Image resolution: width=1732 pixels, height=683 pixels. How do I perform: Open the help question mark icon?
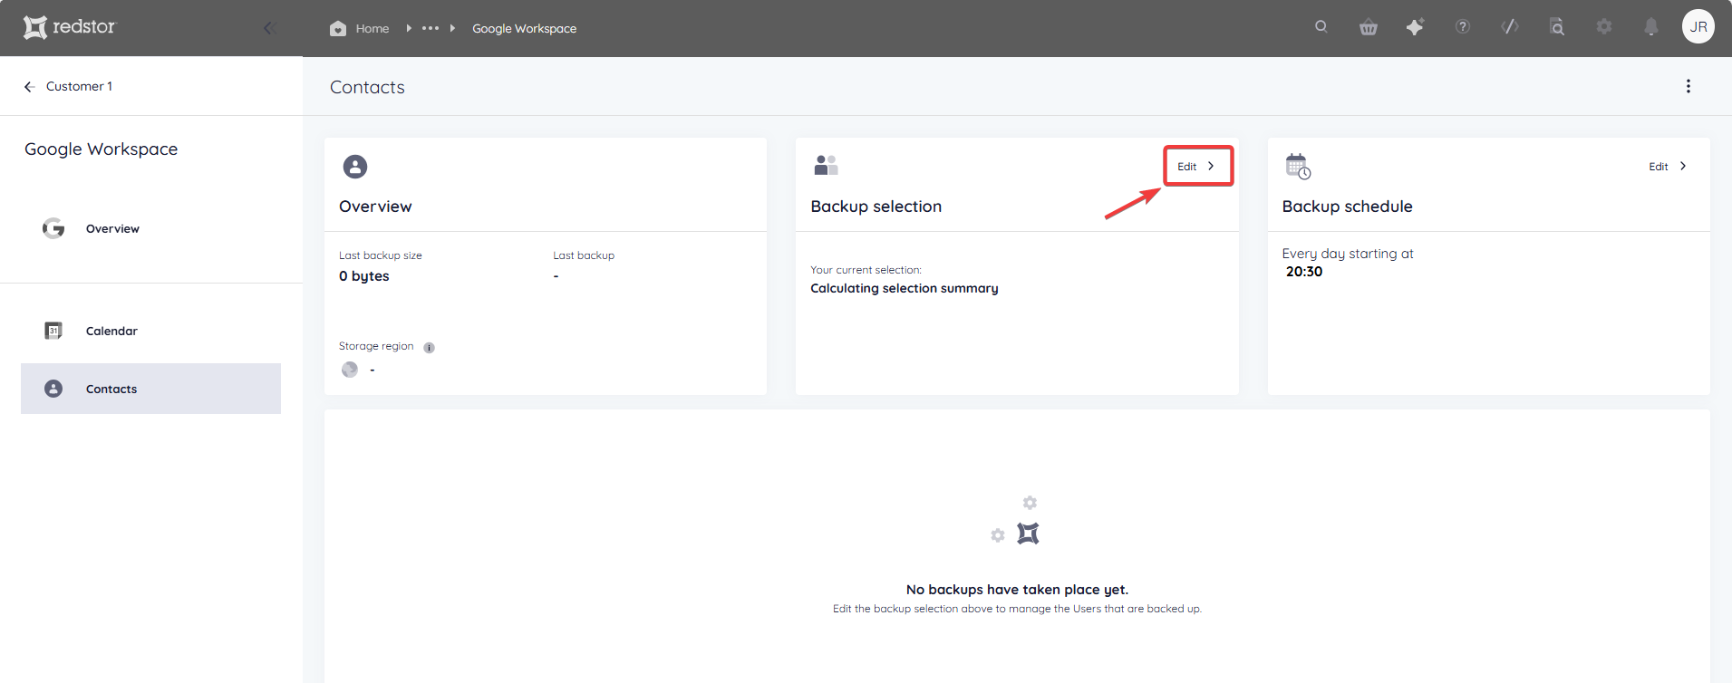1463,26
